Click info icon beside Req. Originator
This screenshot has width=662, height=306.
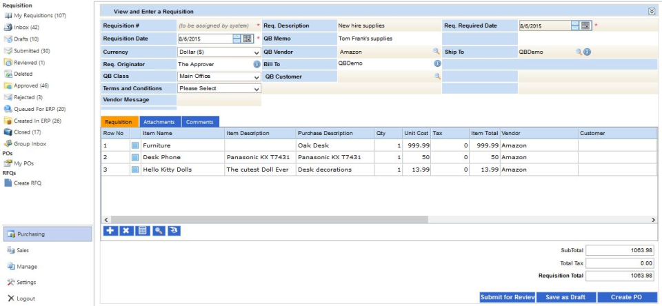(x=257, y=65)
